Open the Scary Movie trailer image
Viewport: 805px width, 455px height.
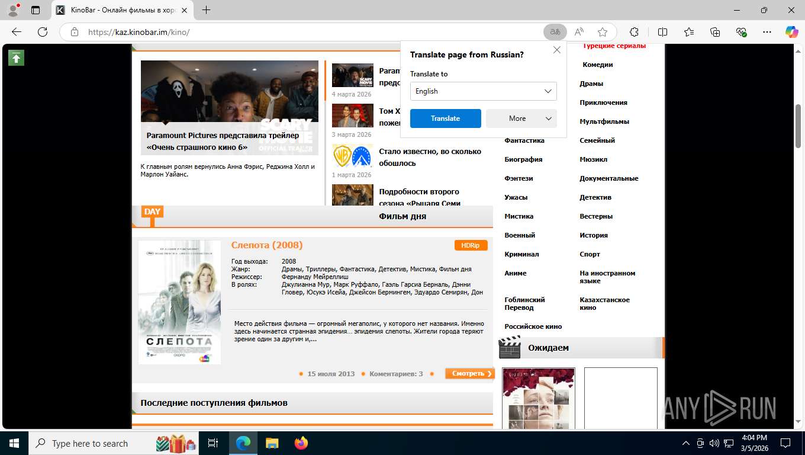coord(230,108)
